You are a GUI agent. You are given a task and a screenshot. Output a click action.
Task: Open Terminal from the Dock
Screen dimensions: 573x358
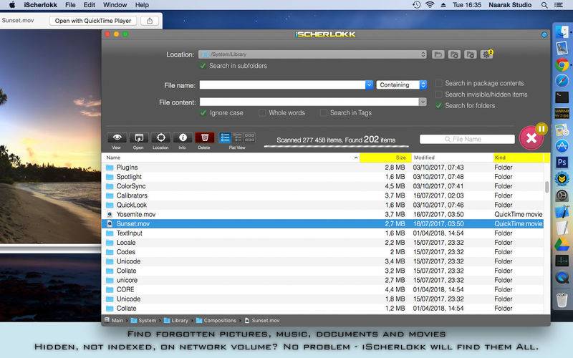[x=562, y=97]
